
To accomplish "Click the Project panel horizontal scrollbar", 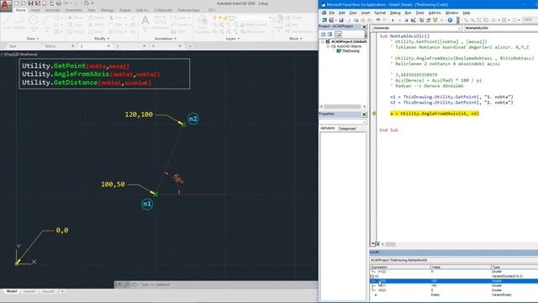I will pyautogui.click(x=343, y=107).
